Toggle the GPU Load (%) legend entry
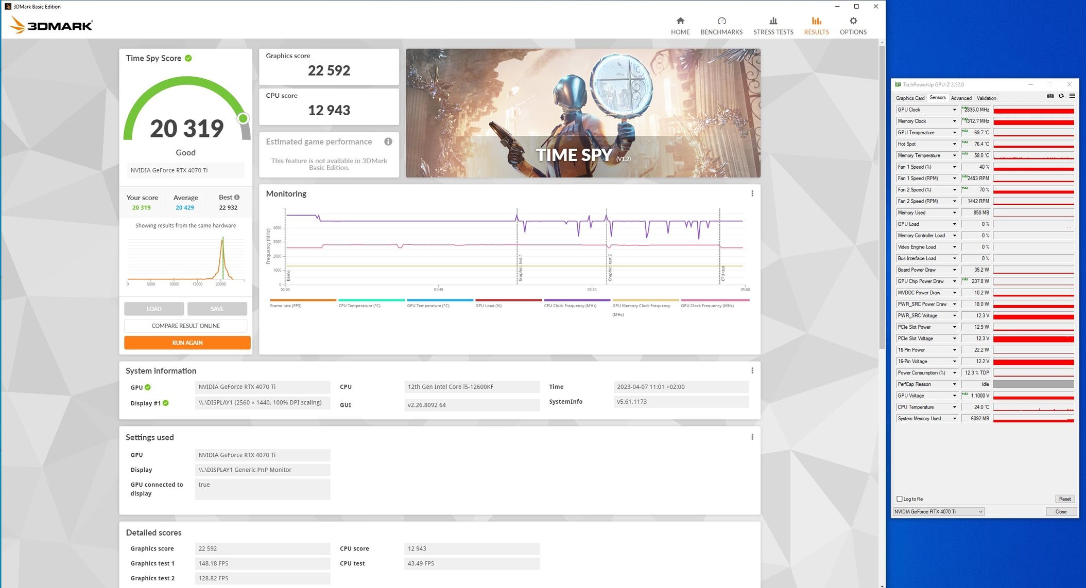The width and height of the screenshot is (1086, 588). (x=508, y=302)
